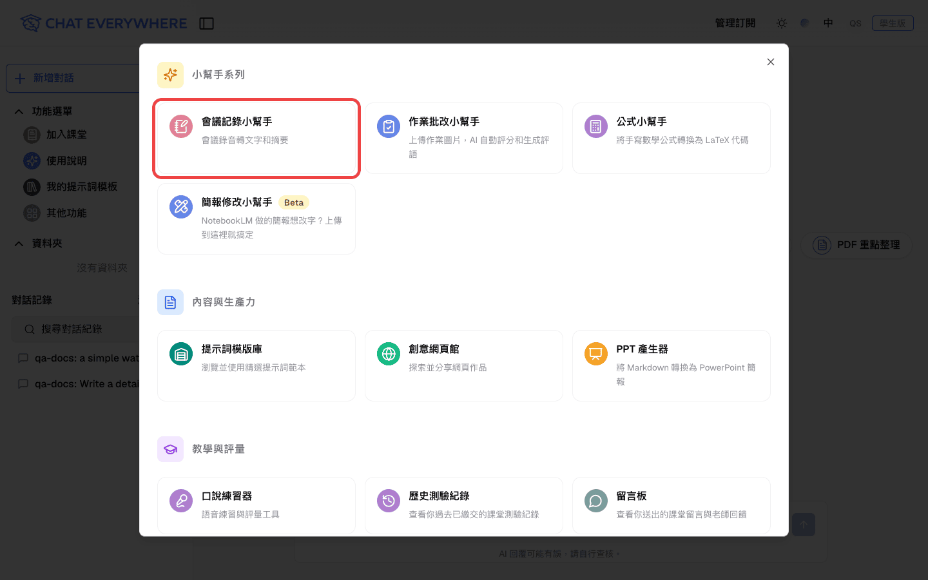The width and height of the screenshot is (928, 580).
Task: Open the 會議記錄小幫手 card
Action: click(256, 138)
